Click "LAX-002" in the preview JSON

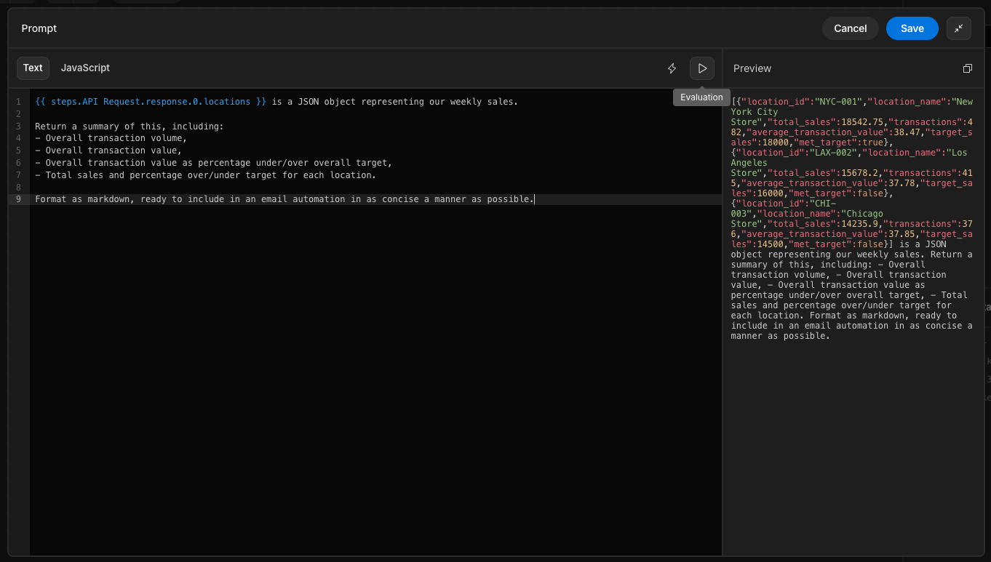[836, 153]
